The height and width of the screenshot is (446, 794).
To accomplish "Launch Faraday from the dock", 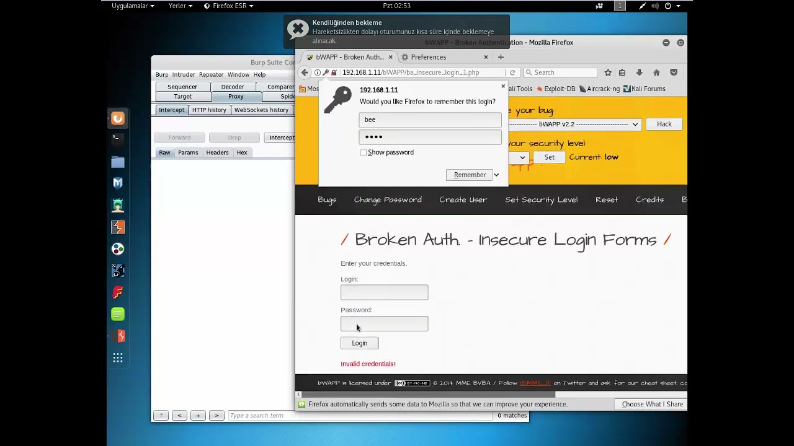I will pyautogui.click(x=118, y=292).
